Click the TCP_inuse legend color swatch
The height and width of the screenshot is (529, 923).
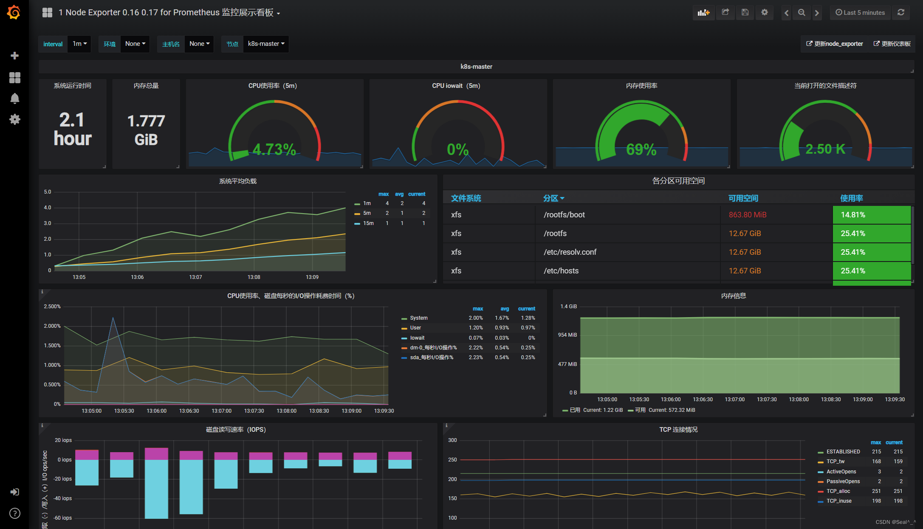pos(821,501)
